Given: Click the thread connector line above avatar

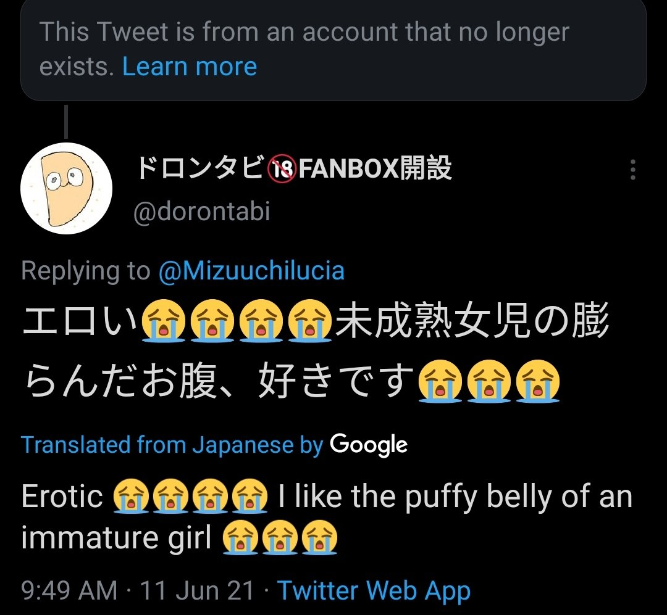Looking at the screenshot, I should (66, 121).
